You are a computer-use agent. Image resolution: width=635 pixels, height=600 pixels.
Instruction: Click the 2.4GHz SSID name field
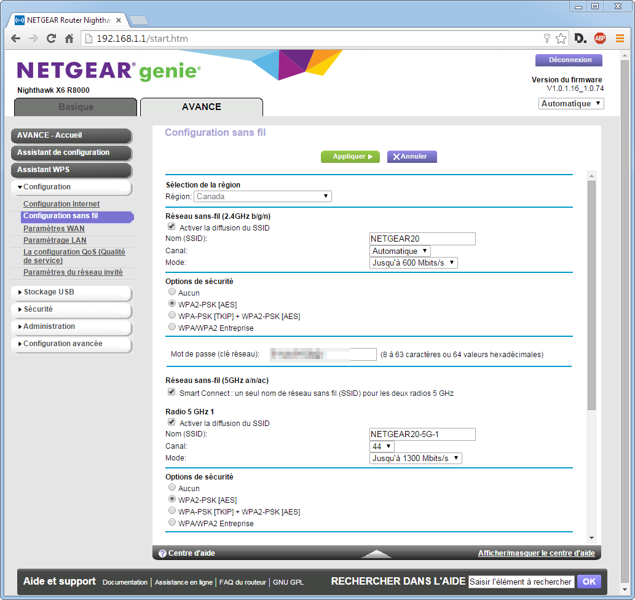[x=422, y=239]
